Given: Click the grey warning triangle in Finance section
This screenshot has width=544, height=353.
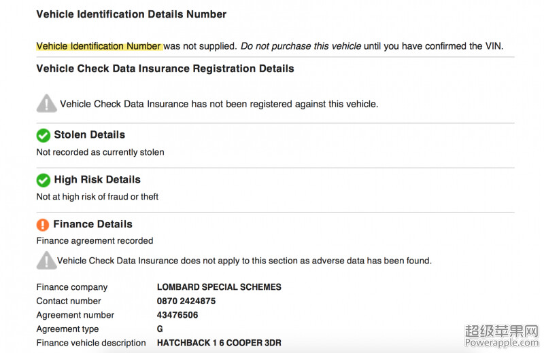Looking at the screenshot, I should point(46,261).
